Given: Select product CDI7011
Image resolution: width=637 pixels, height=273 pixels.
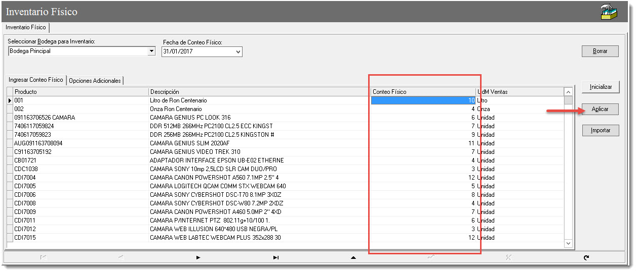Looking at the screenshot, I should pos(25,221).
